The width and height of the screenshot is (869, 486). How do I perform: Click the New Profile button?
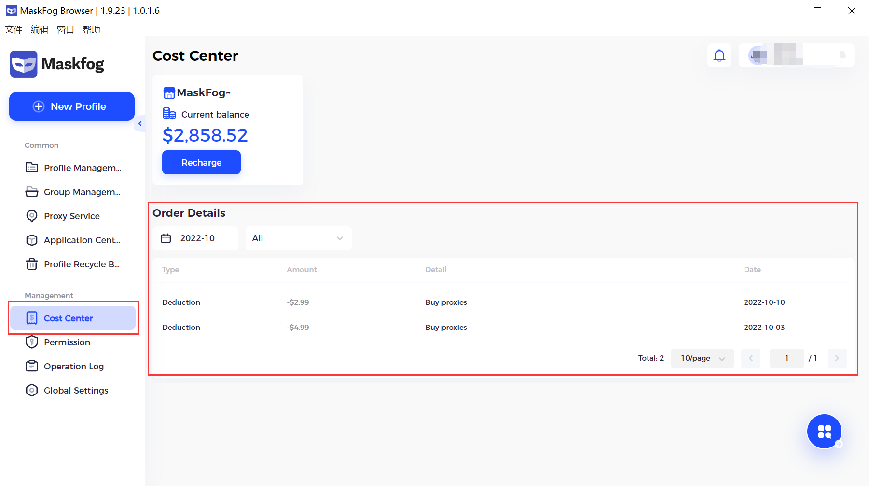click(72, 106)
